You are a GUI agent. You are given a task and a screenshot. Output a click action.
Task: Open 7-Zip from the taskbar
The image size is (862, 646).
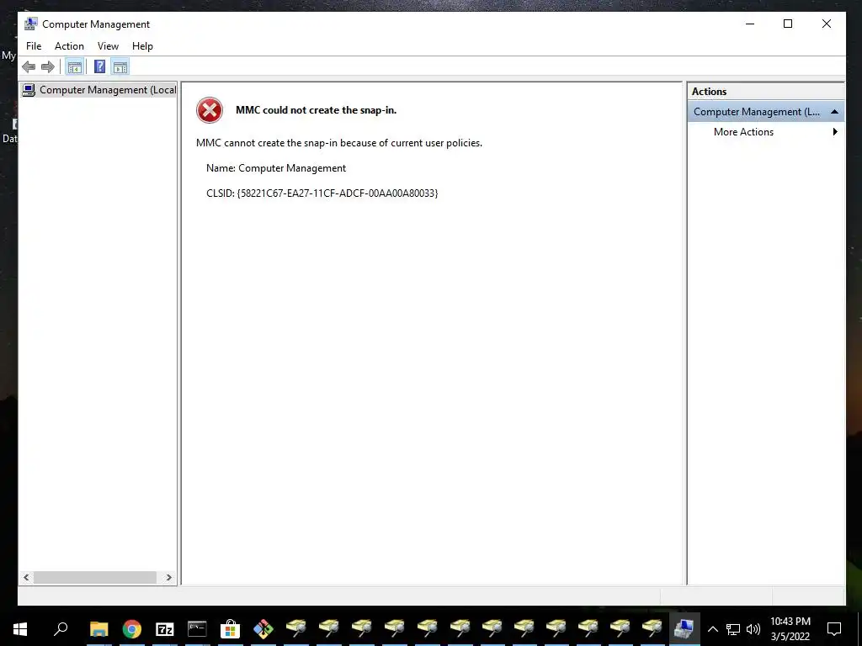[164, 628]
